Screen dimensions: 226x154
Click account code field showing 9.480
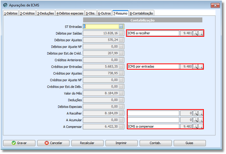pos(186,67)
